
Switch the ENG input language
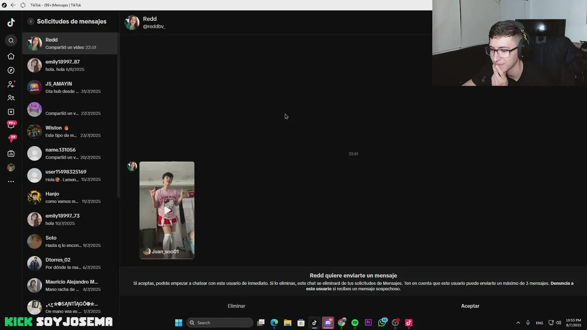(x=539, y=323)
